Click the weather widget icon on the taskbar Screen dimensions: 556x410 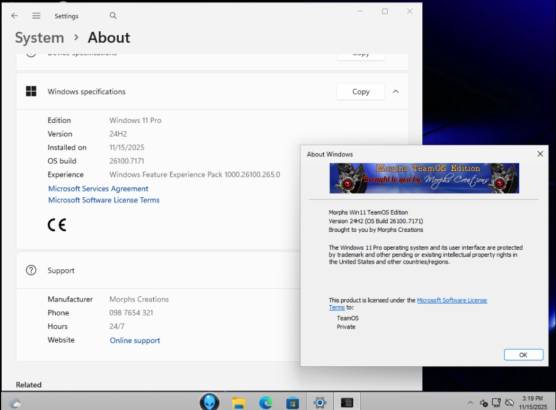point(16,403)
